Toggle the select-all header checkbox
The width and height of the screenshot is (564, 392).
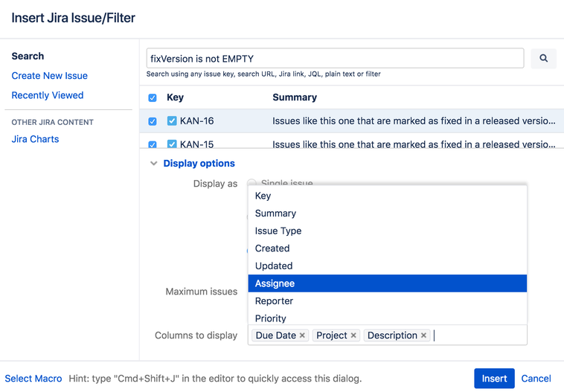(153, 98)
